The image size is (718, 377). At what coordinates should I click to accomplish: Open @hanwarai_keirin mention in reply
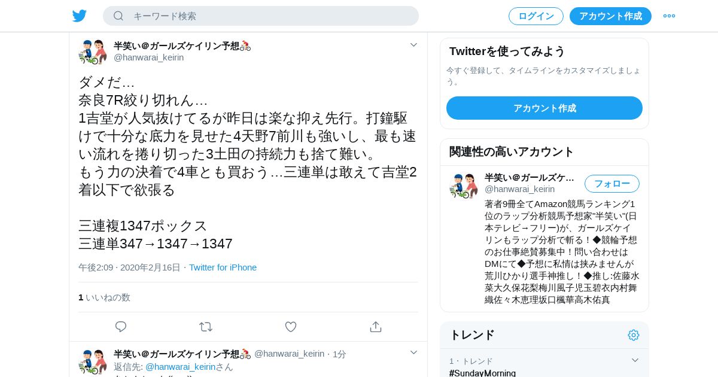coord(180,367)
